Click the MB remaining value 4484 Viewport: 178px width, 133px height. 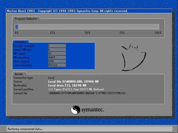pyautogui.click(x=57, y=57)
